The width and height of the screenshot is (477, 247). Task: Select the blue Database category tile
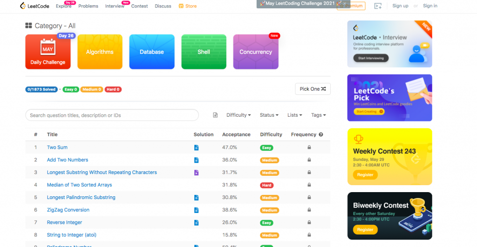click(x=152, y=52)
